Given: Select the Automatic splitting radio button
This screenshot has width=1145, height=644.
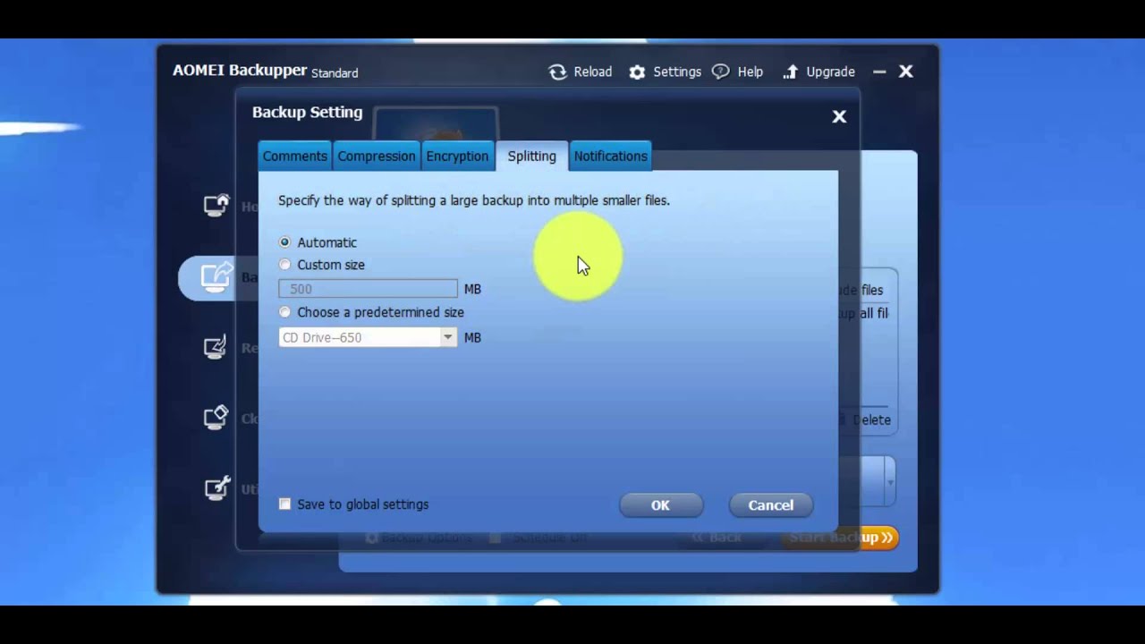Looking at the screenshot, I should point(284,242).
